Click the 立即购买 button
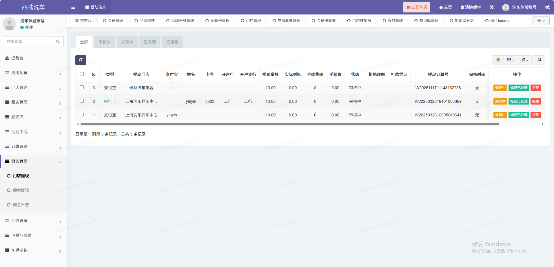Viewport: 554px width, 267px height. tap(417, 7)
